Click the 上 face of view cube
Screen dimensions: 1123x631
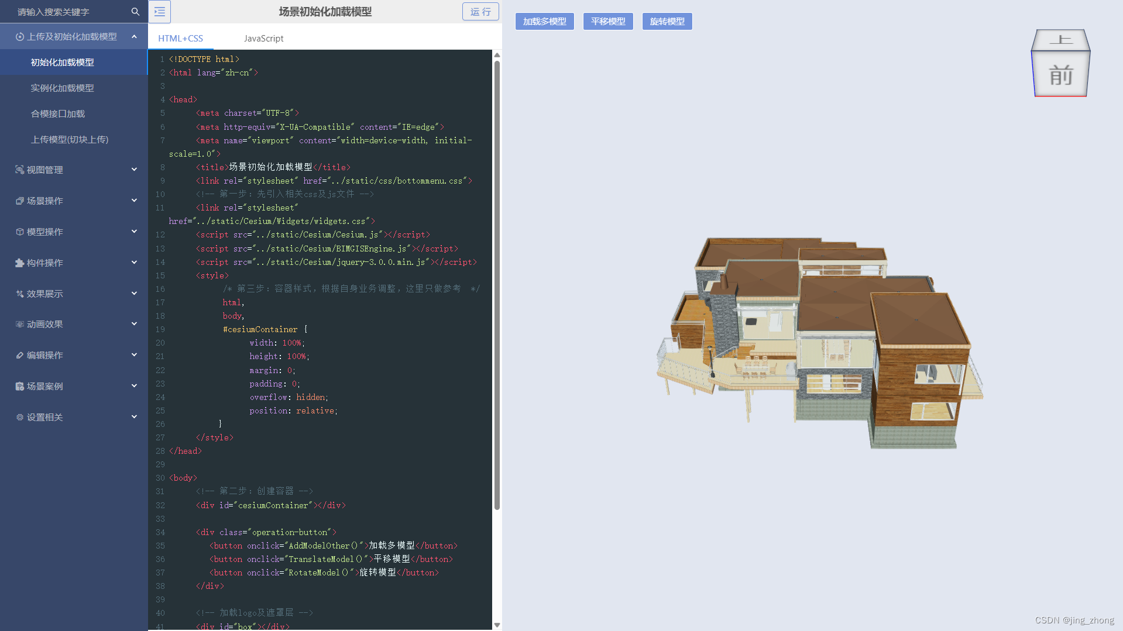pyautogui.click(x=1060, y=40)
